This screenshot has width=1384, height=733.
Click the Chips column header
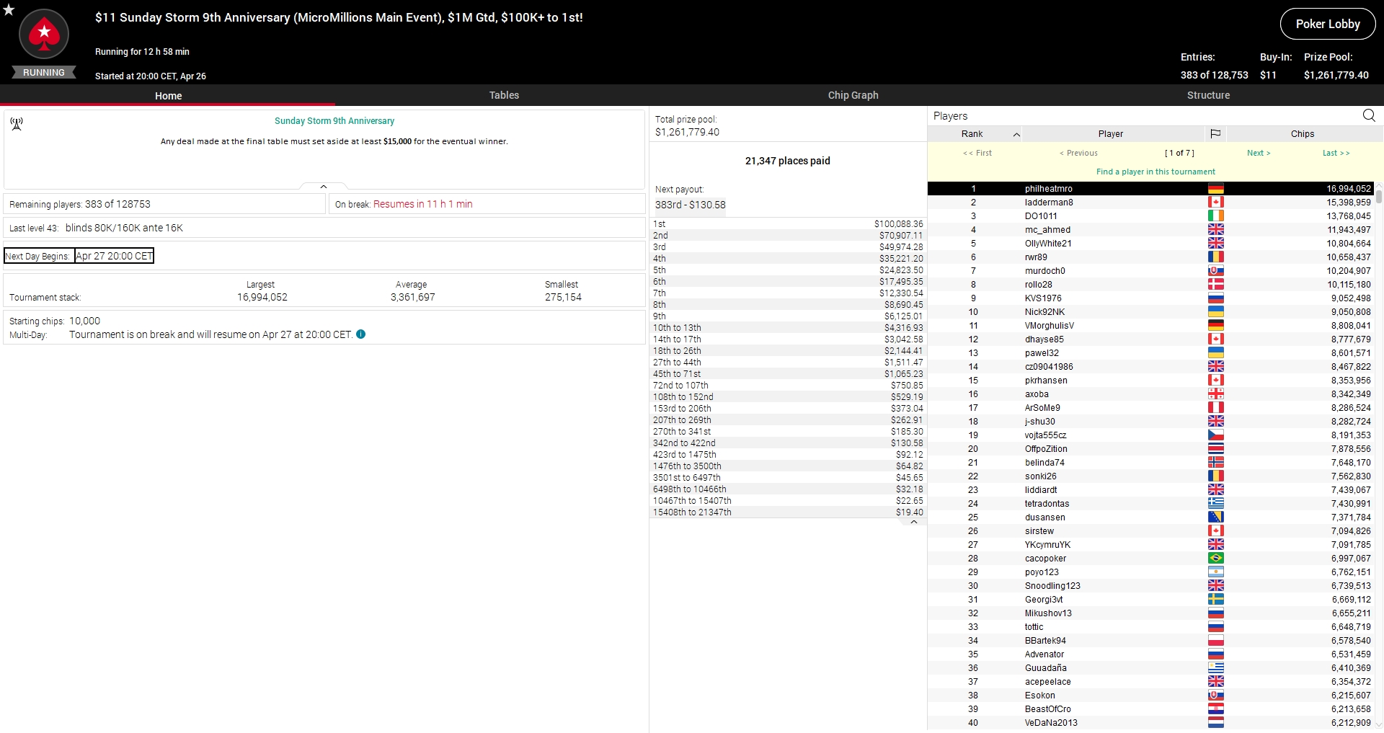[x=1302, y=133]
